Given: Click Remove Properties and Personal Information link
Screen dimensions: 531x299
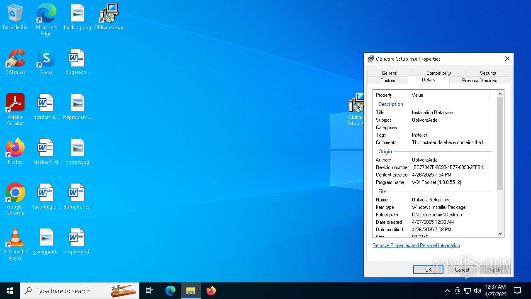Looking at the screenshot, I should [416, 245].
